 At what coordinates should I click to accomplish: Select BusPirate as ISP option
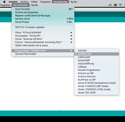tap(97, 80)
